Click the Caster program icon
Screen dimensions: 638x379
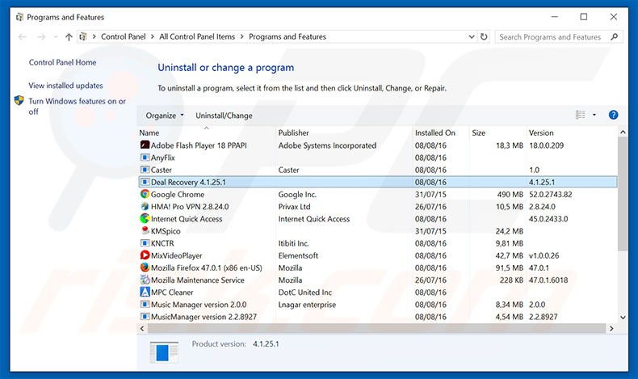click(145, 170)
